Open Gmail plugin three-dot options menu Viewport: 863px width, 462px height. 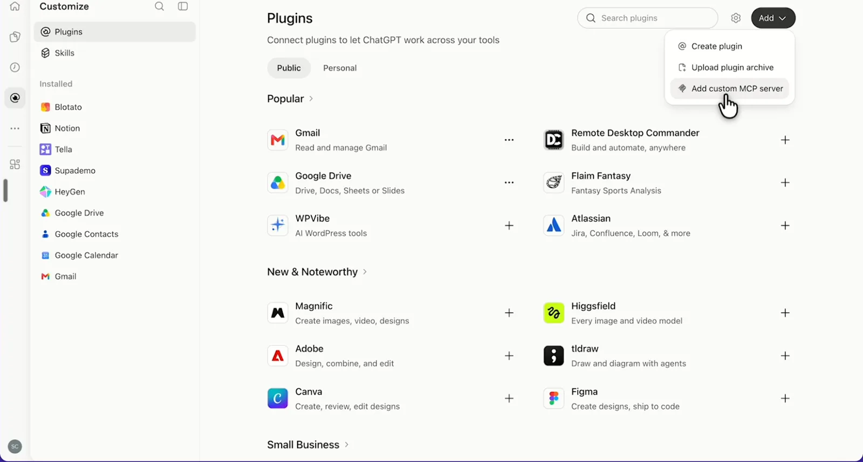click(509, 140)
